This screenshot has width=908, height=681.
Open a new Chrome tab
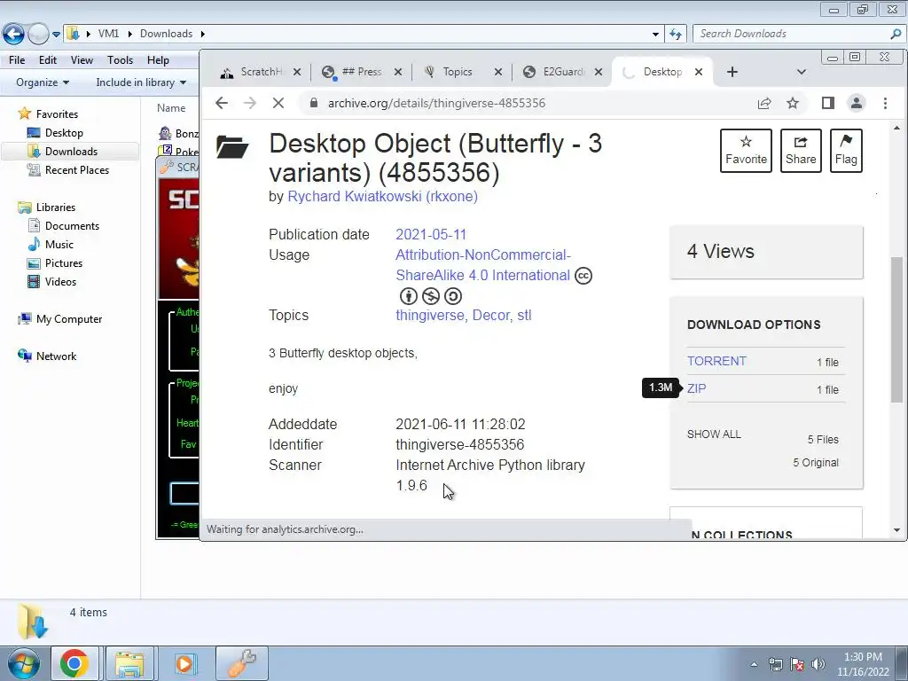(732, 72)
